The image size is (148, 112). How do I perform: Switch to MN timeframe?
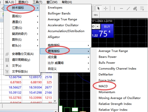click(96, 15)
